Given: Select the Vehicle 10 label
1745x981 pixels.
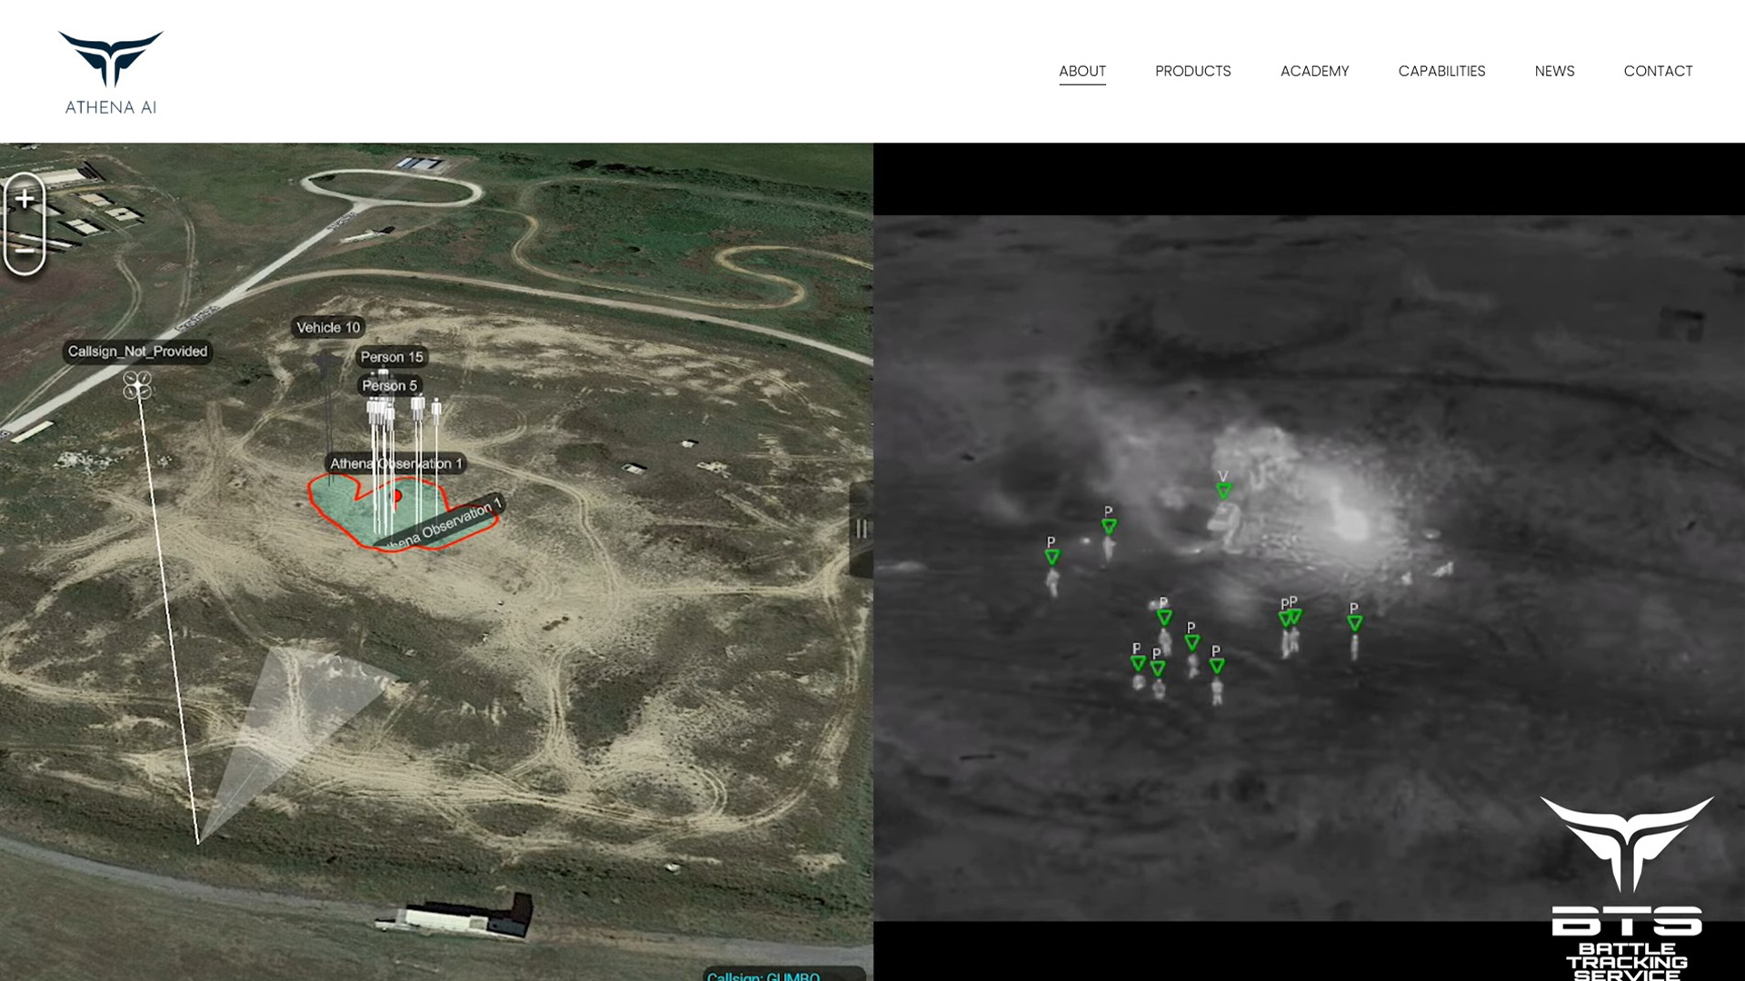Looking at the screenshot, I should click(x=328, y=327).
